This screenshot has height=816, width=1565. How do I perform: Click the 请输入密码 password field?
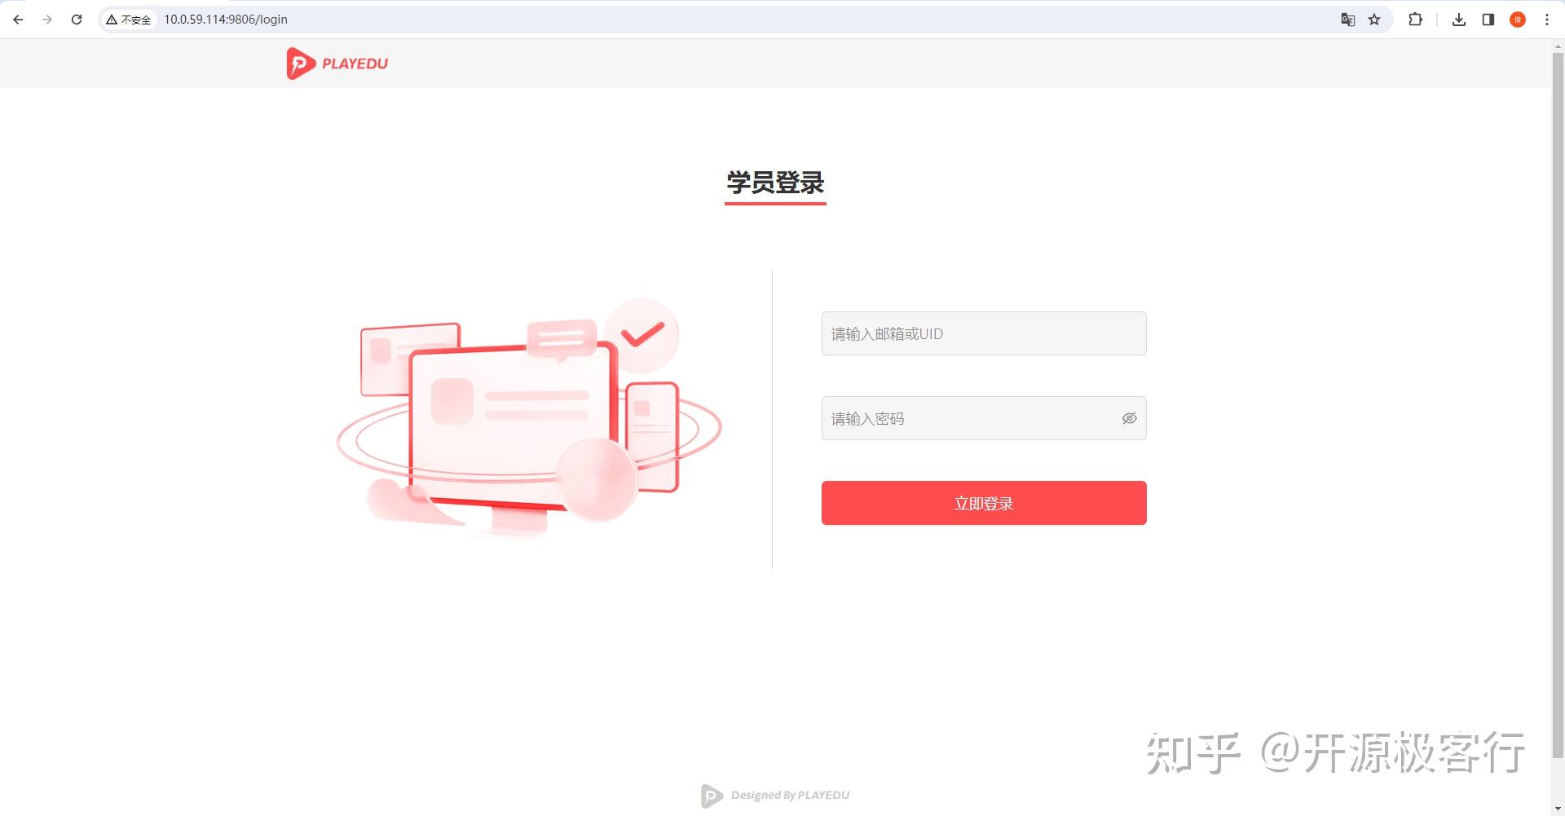point(962,417)
